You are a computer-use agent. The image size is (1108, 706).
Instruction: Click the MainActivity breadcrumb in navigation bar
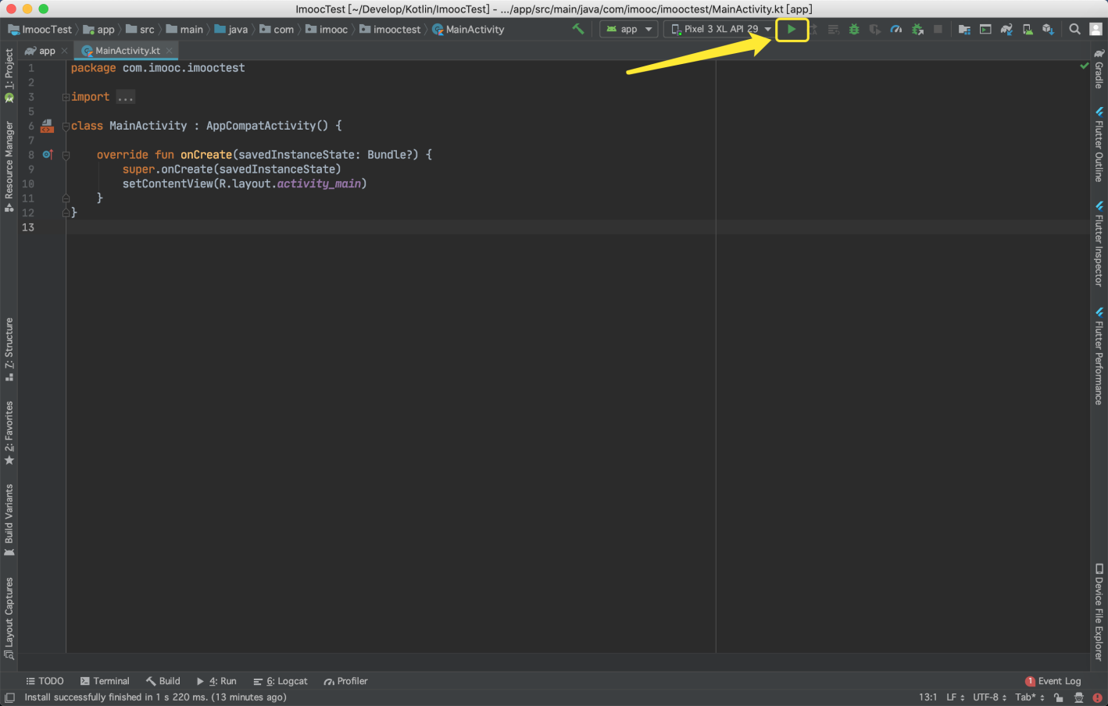(468, 29)
